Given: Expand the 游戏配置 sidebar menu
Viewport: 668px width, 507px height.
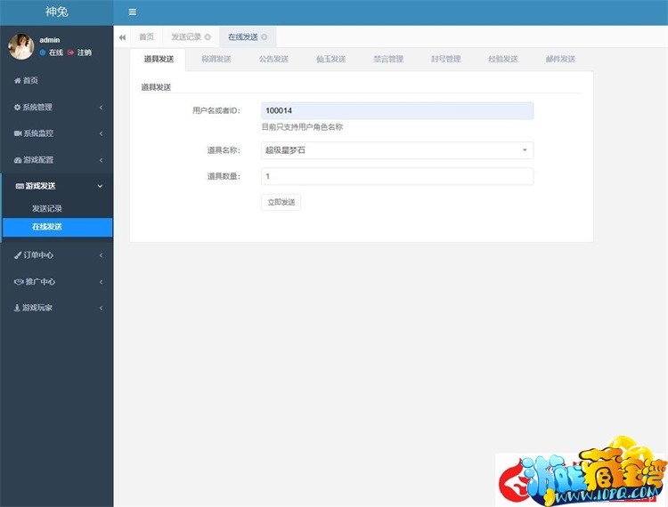Looking at the screenshot, I should tap(56, 160).
